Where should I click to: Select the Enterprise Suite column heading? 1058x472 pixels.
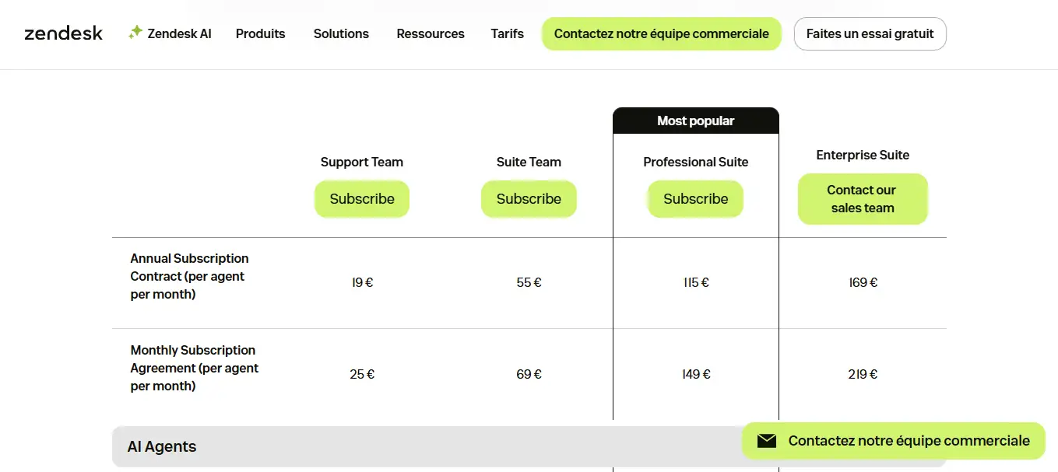[x=862, y=155]
